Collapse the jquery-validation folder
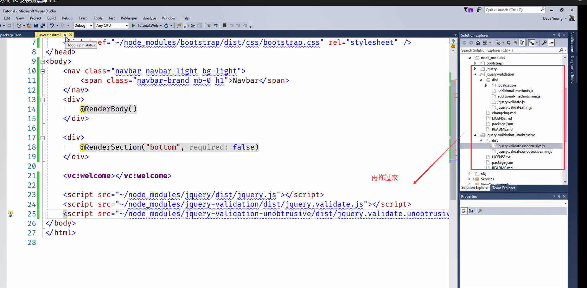This screenshot has width=587, height=288. tap(475, 74)
